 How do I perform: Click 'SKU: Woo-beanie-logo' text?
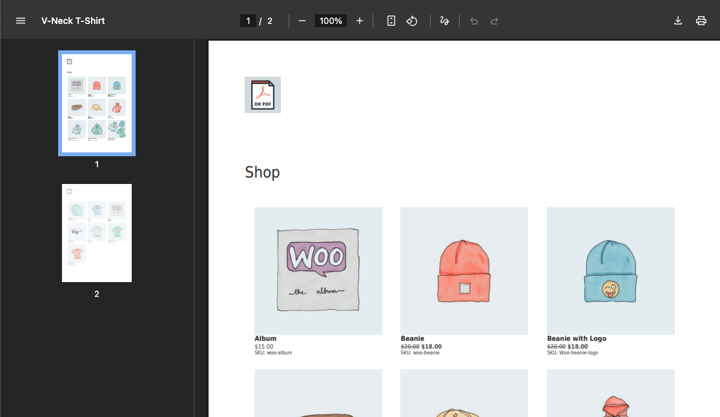tap(573, 352)
